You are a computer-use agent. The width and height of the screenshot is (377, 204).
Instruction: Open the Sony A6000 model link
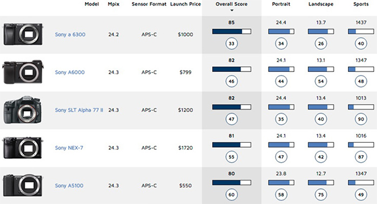point(69,72)
